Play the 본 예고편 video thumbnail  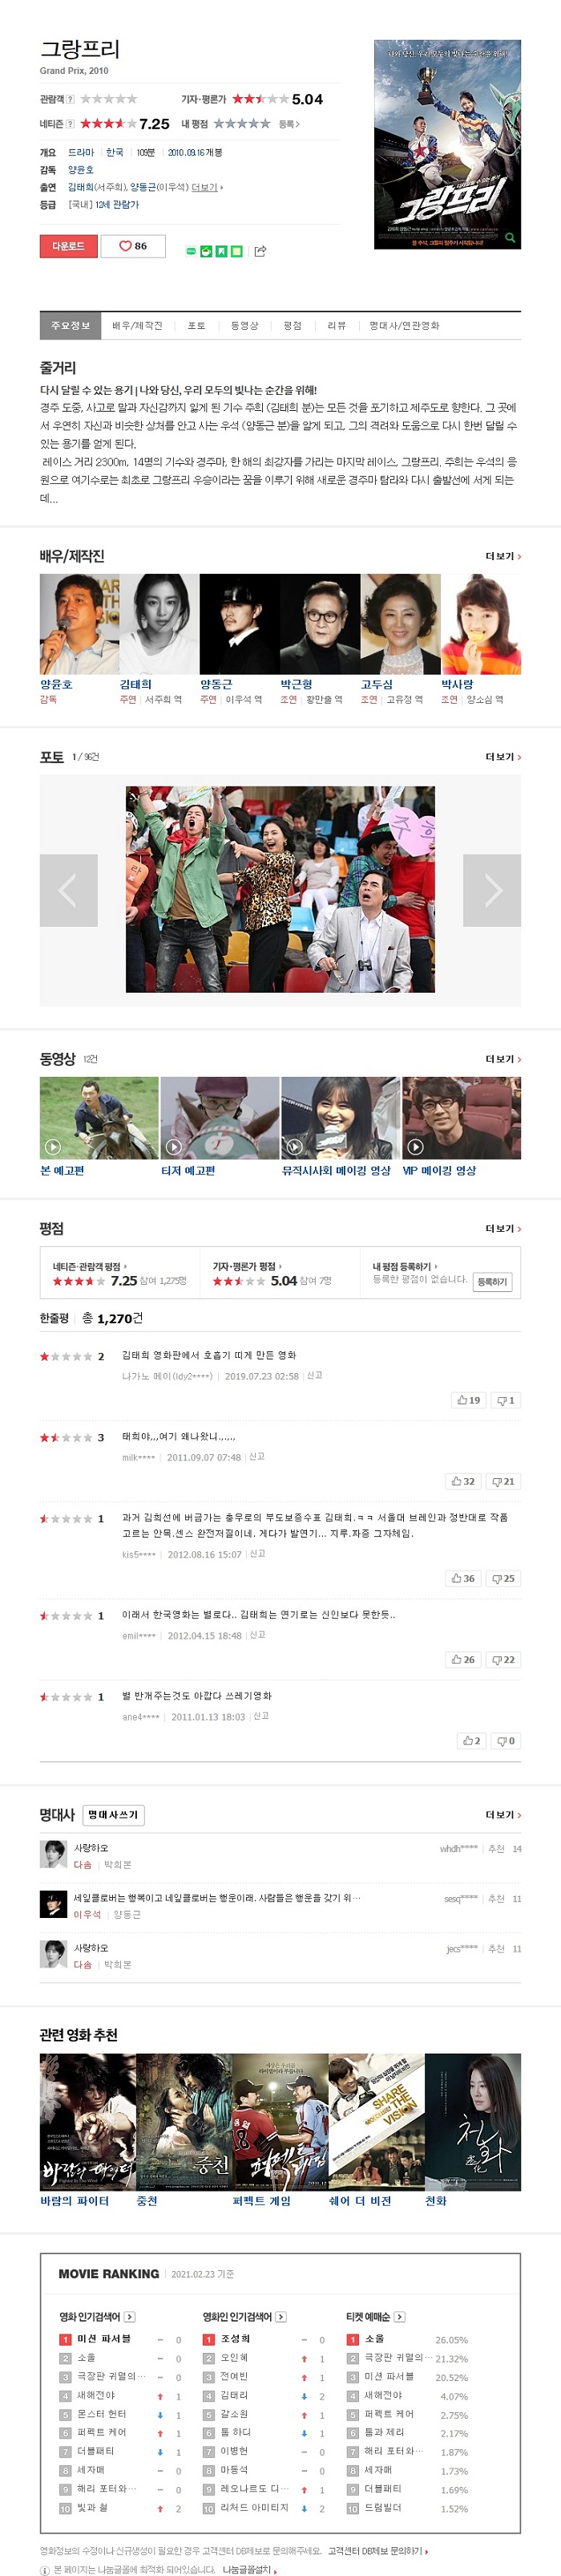point(99,1118)
